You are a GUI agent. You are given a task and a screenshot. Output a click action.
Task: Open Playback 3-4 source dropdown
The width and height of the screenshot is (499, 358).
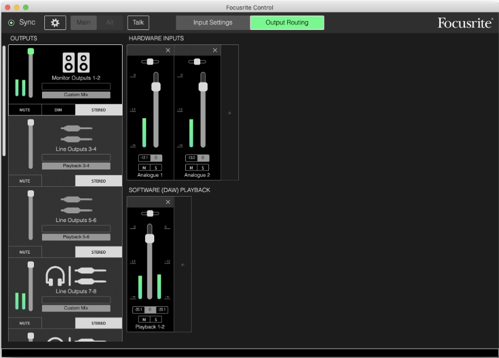(76, 166)
